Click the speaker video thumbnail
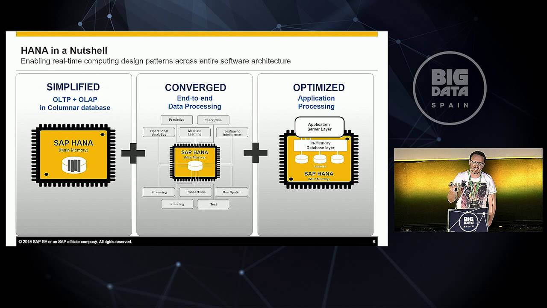Image resolution: width=547 pixels, height=308 pixels. (468, 190)
